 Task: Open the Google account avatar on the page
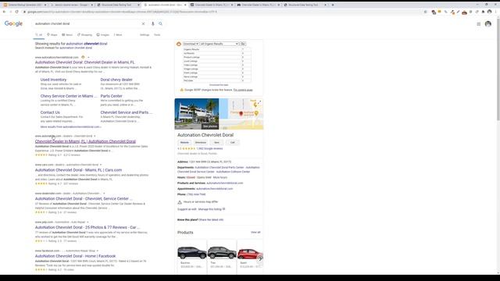(x=487, y=24)
